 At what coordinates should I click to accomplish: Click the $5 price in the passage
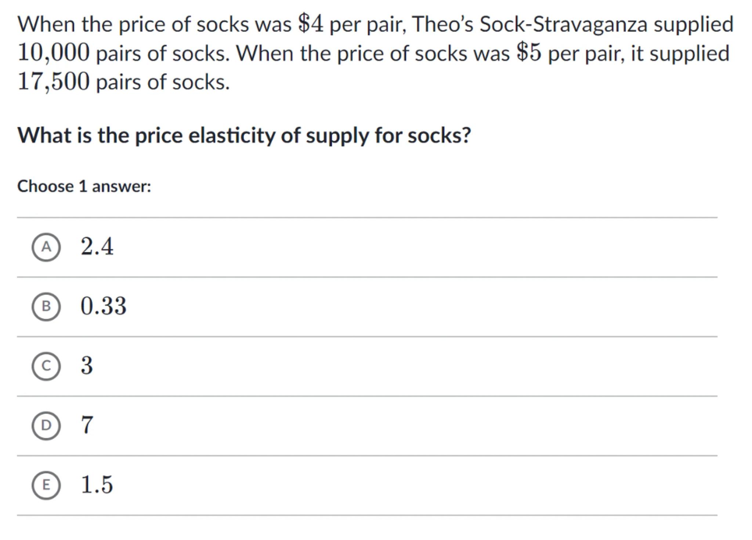(x=529, y=53)
